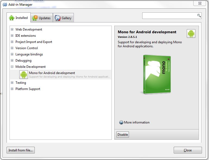Screen dimensions: 209x160
Task: Select the Debugging label
Action: [x=23, y=61]
